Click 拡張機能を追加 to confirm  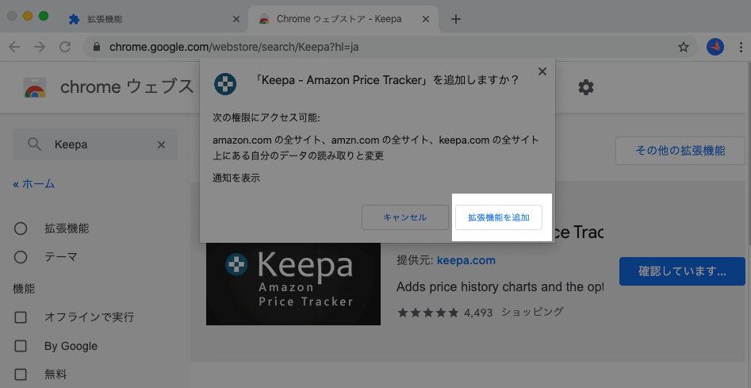pos(499,217)
